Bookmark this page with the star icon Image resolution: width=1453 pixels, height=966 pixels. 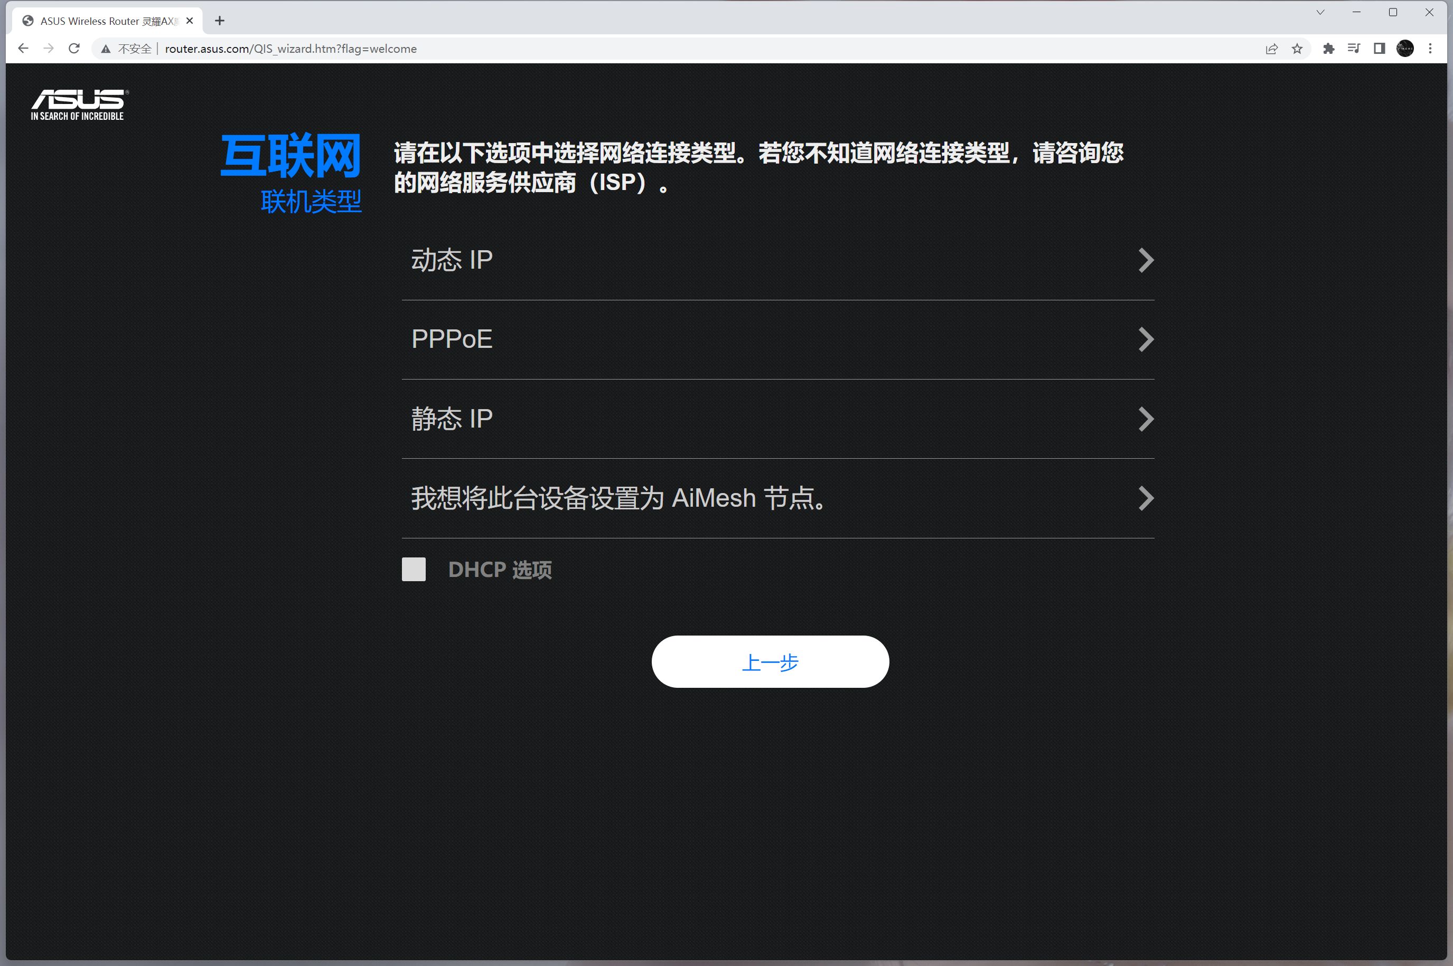coord(1297,49)
